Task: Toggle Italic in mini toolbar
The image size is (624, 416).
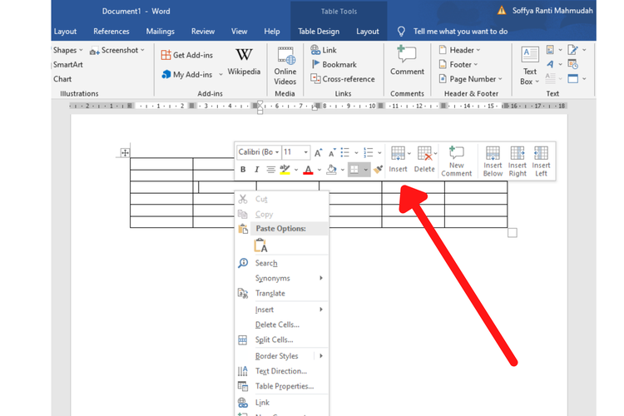Action: [x=257, y=170]
